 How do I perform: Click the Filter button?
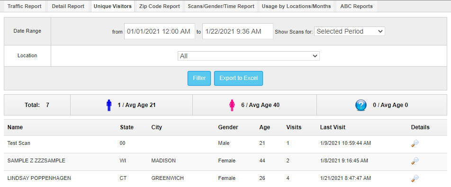click(x=199, y=78)
